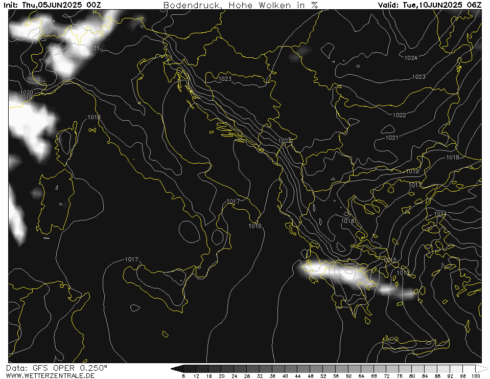Screen dimensions: 490x379
Task: Click the color scale label '24'
Action: click(234, 376)
